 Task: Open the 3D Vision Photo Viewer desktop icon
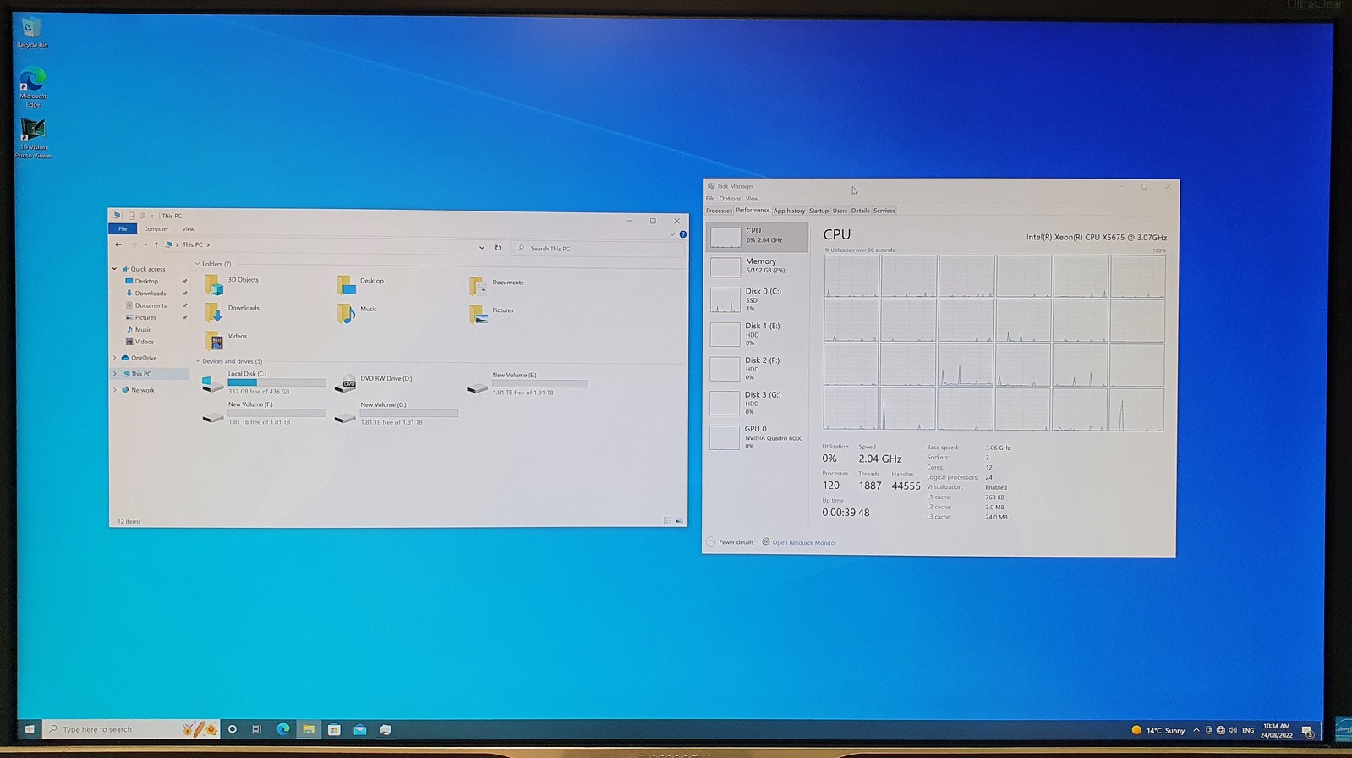coord(33,139)
